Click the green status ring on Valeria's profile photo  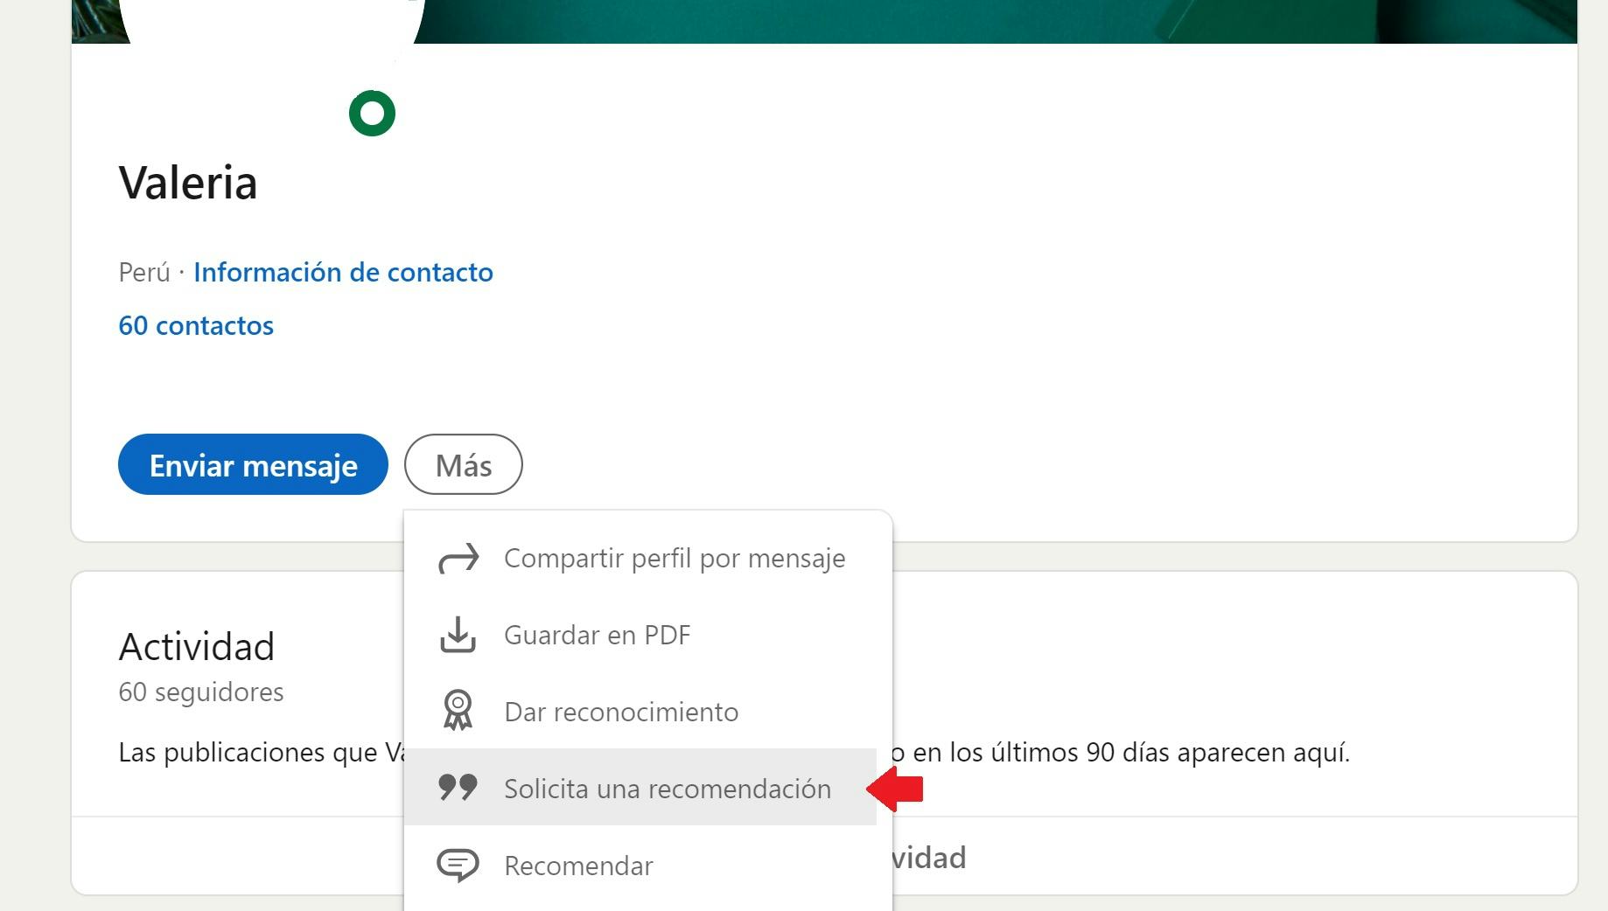click(374, 112)
